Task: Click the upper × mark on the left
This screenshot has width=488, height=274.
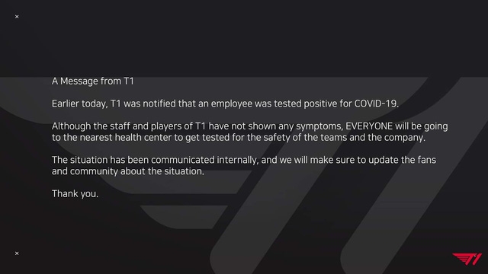Action: (x=17, y=17)
